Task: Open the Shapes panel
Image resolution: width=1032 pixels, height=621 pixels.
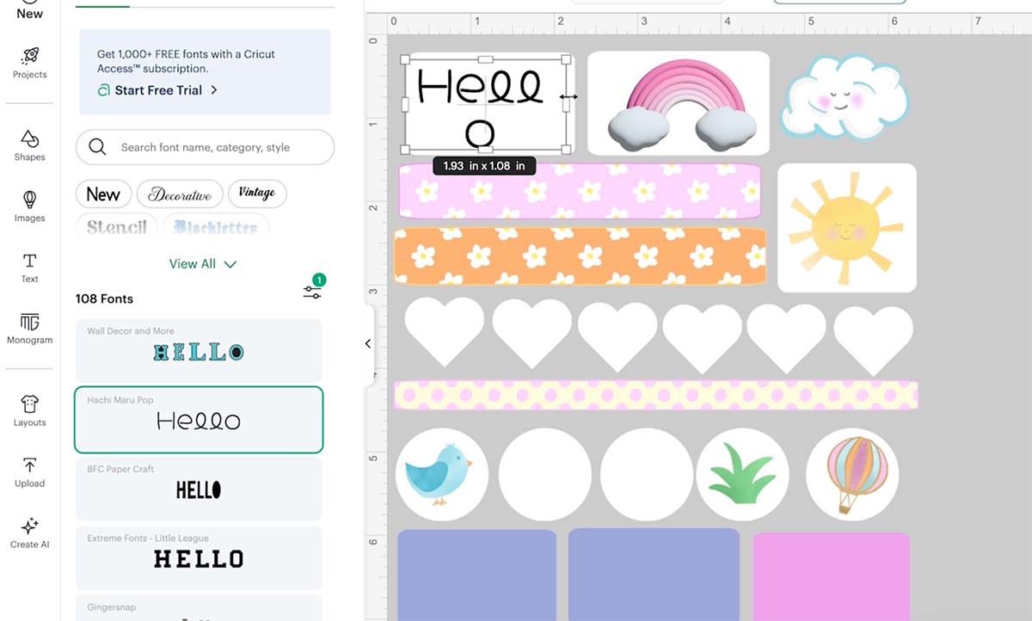Action: click(29, 145)
